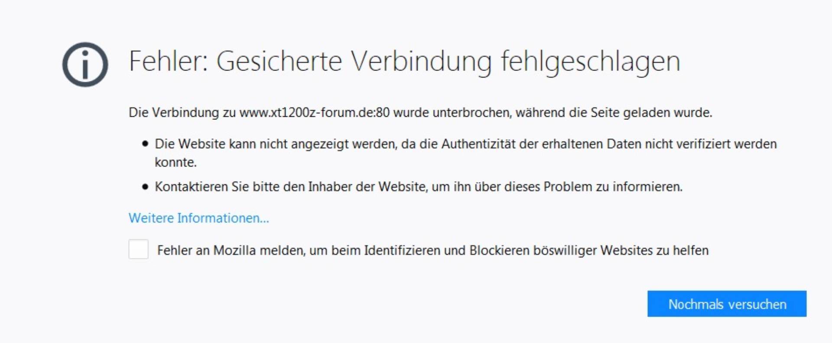Viewport: 832px width, 343px height.
Task: Click the word konnte. on the wrapped line
Action: pos(175,162)
